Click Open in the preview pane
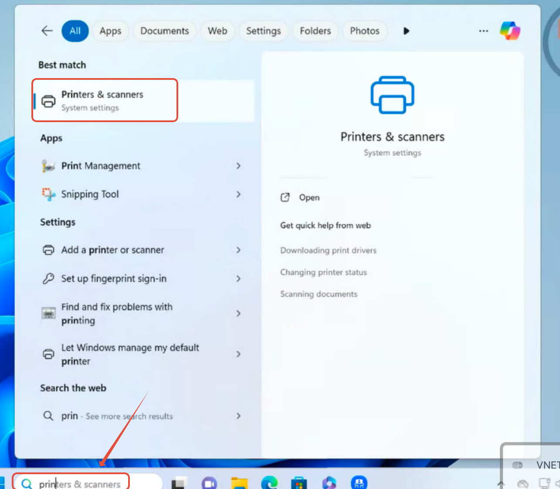Image resolution: width=560 pixels, height=489 pixels. click(x=309, y=197)
